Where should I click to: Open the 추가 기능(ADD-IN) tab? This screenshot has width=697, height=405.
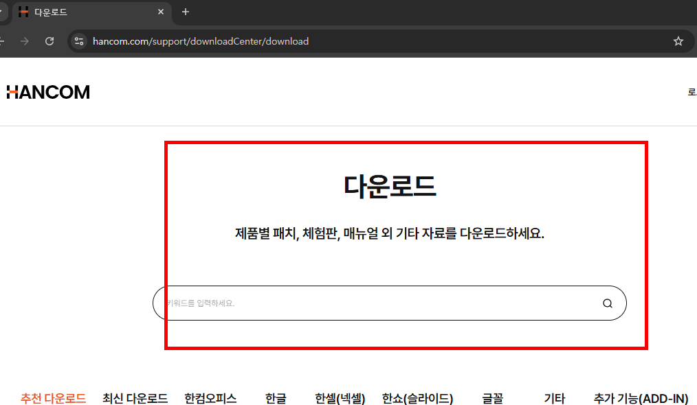coord(640,398)
